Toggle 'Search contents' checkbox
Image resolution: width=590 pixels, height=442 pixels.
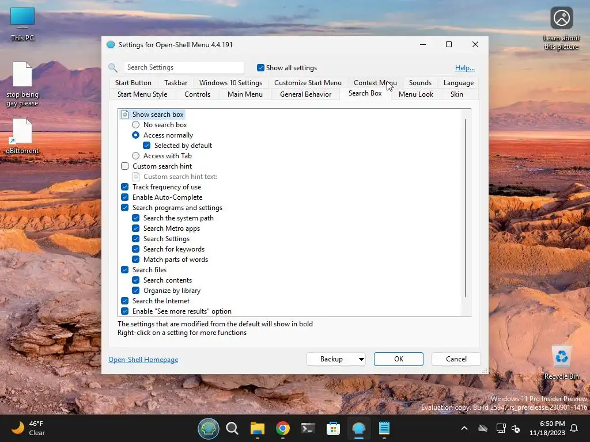(x=136, y=280)
